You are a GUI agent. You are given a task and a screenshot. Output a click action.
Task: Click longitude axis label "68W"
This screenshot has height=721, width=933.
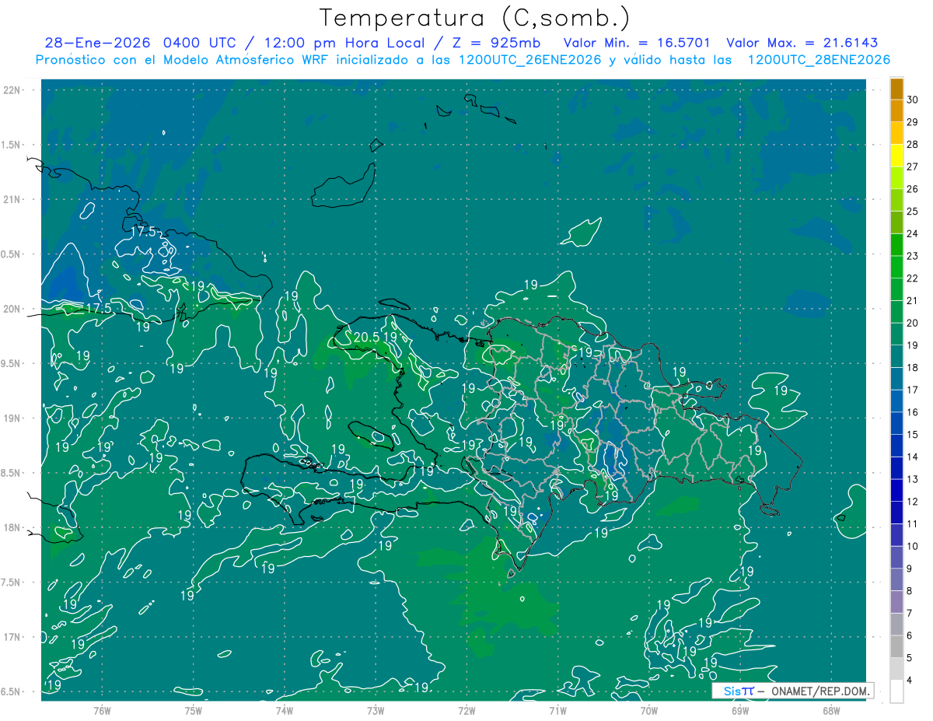pyautogui.click(x=831, y=710)
